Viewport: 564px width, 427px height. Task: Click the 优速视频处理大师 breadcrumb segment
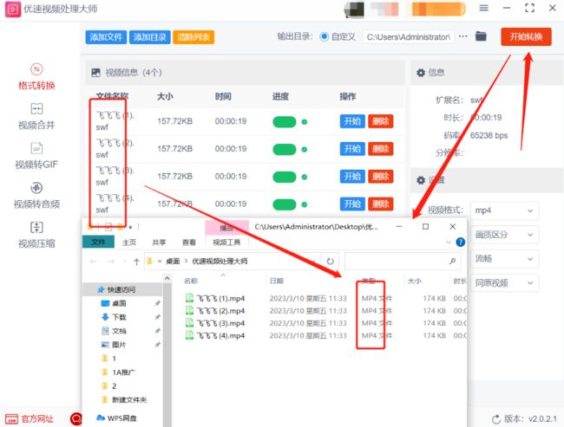(220, 261)
